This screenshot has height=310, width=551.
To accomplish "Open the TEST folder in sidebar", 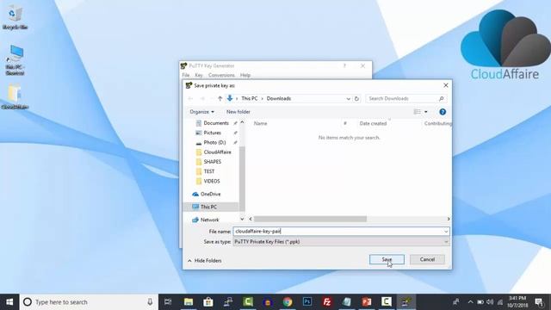I will point(208,171).
